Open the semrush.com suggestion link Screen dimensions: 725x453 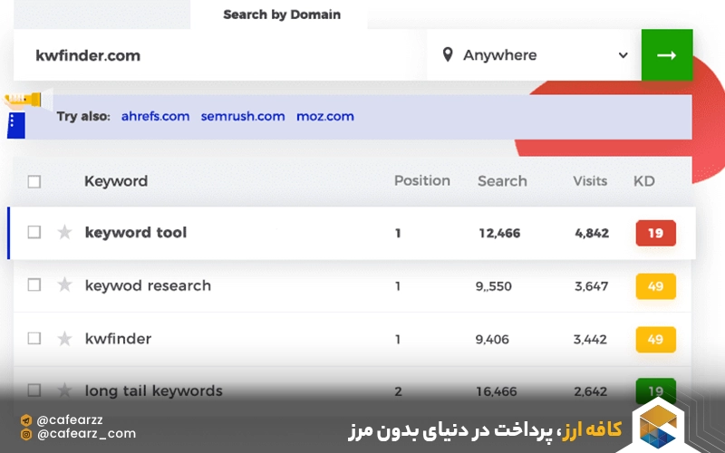point(243,116)
